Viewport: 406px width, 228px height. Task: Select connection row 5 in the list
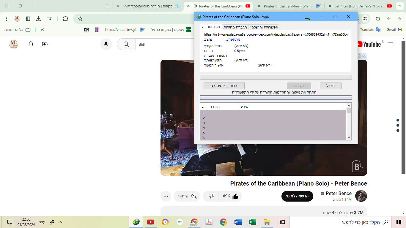273,133
